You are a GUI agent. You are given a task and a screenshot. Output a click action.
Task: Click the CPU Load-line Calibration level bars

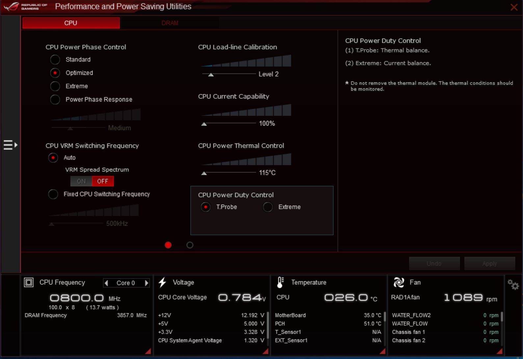(246, 61)
